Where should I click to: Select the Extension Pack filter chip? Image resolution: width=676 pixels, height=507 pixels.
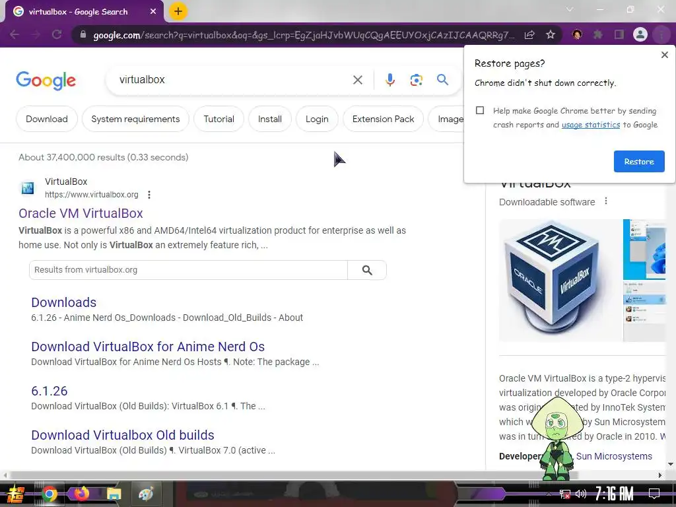tap(383, 119)
